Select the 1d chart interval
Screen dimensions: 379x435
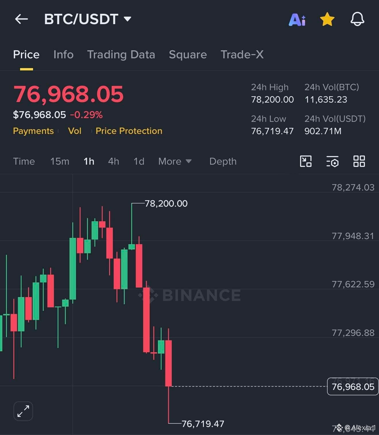pos(139,161)
